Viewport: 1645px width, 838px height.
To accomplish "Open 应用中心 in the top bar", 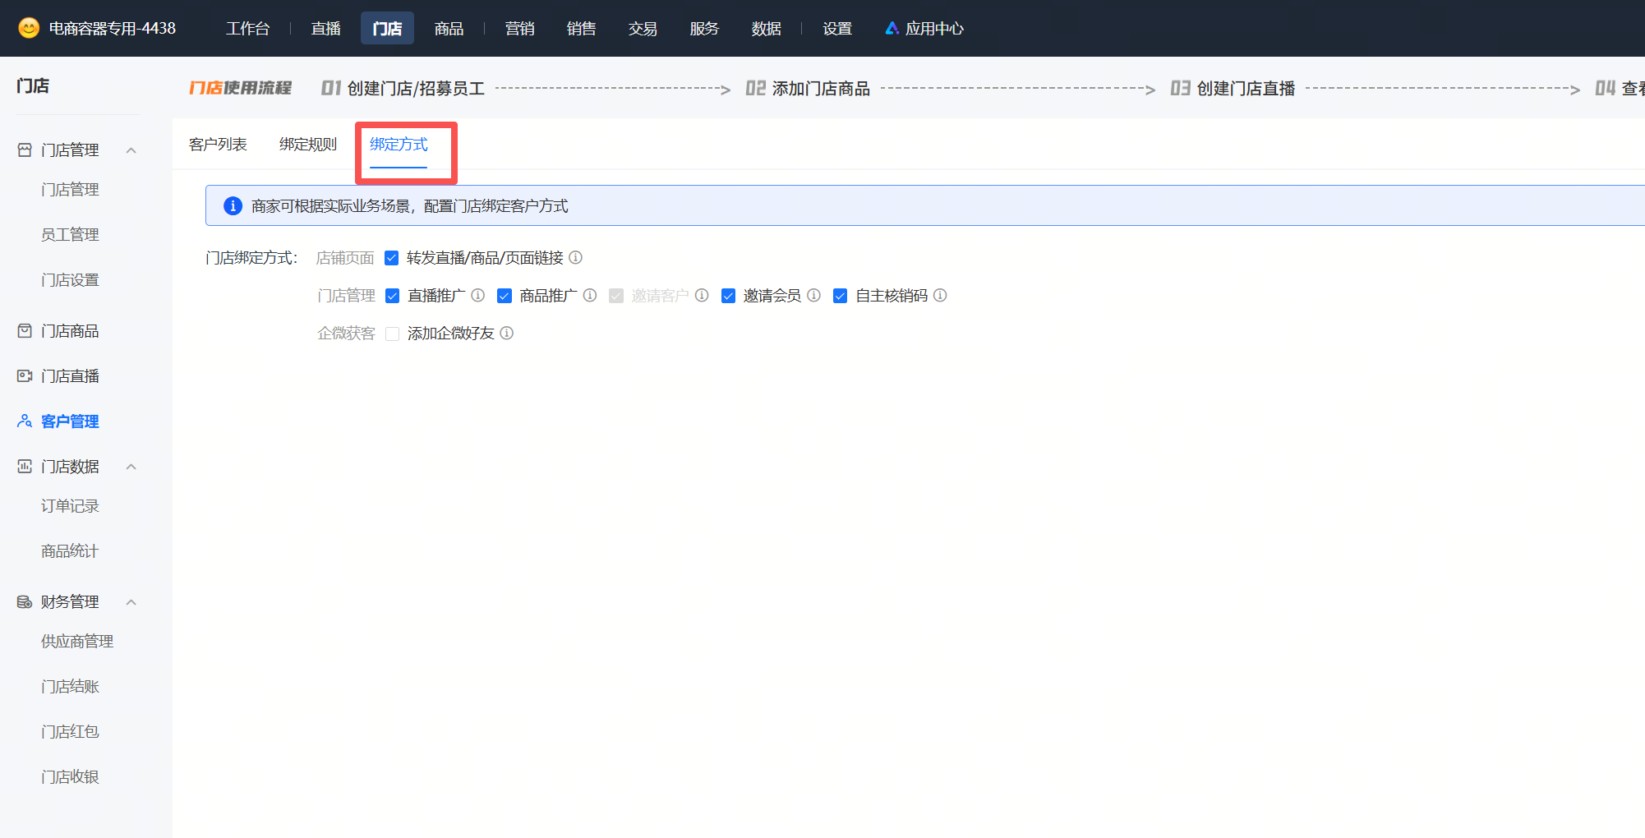I will click(x=924, y=29).
